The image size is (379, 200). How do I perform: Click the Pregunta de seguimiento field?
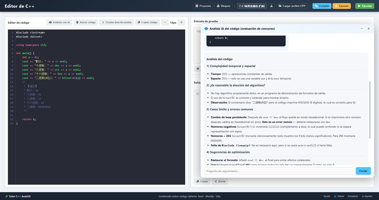coord(279,171)
